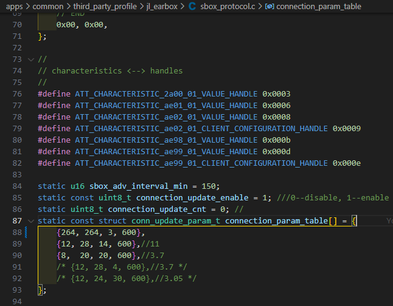The height and width of the screenshot is (306, 393).
Task: Click the value 0x000d on line 81
Action: 276,152
